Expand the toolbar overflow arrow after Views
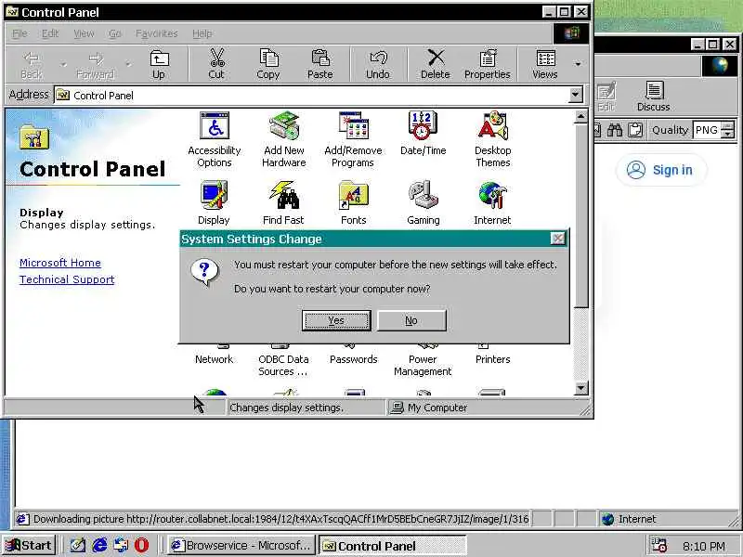Screen dimensions: 743x557 (578, 64)
